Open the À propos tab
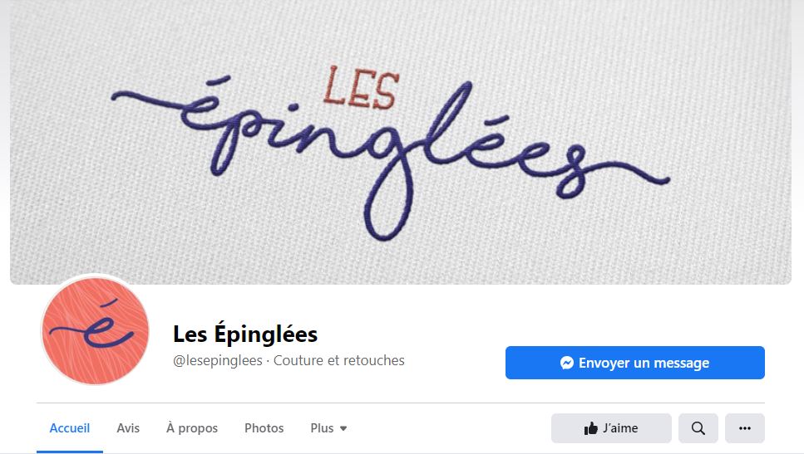This screenshot has height=454, width=804. [x=192, y=428]
